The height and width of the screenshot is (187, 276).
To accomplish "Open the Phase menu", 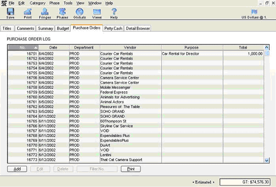I will pos(54,3).
